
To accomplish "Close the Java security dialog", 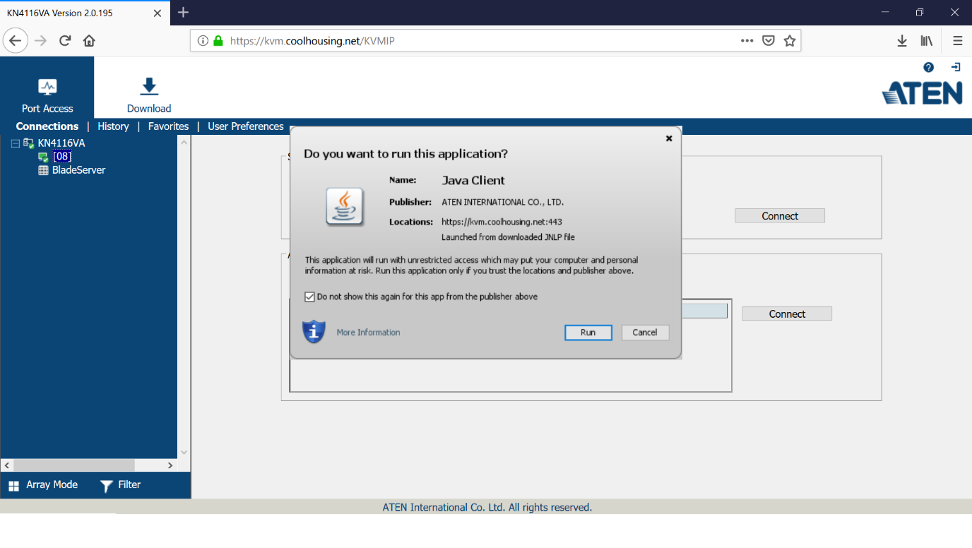I will 669,138.
